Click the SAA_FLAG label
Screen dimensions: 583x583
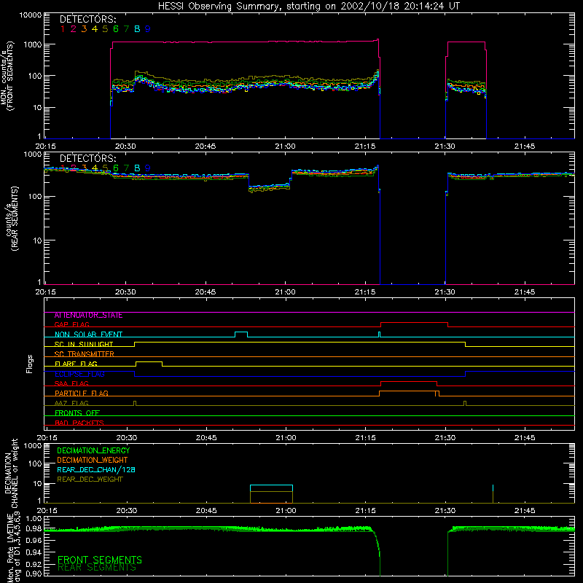71,384
